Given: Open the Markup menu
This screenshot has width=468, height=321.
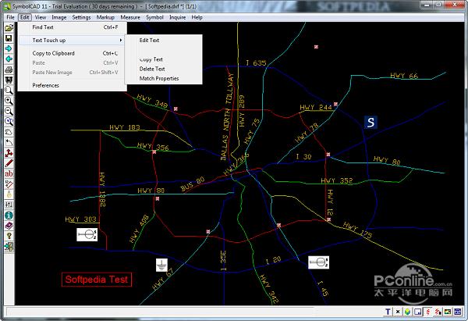Looking at the screenshot, I should [x=105, y=17].
